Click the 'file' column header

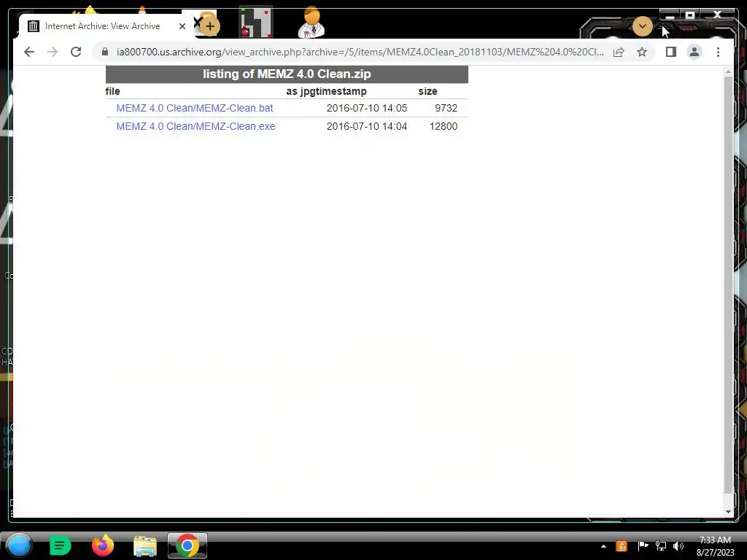click(112, 91)
